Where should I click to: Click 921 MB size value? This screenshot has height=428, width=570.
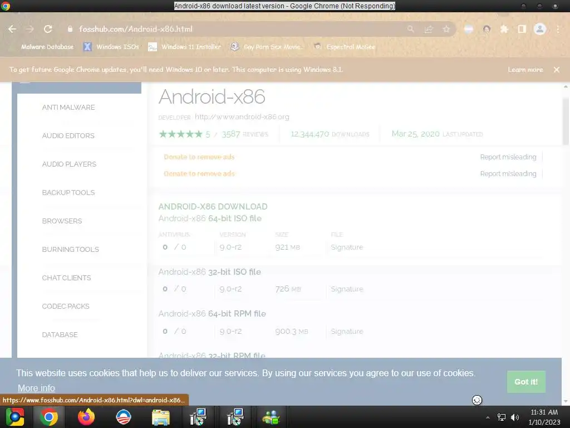pos(288,247)
